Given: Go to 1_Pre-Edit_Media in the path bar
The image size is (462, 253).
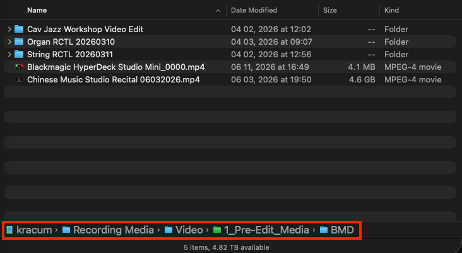Looking at the screenshot, I should [266, 230].
